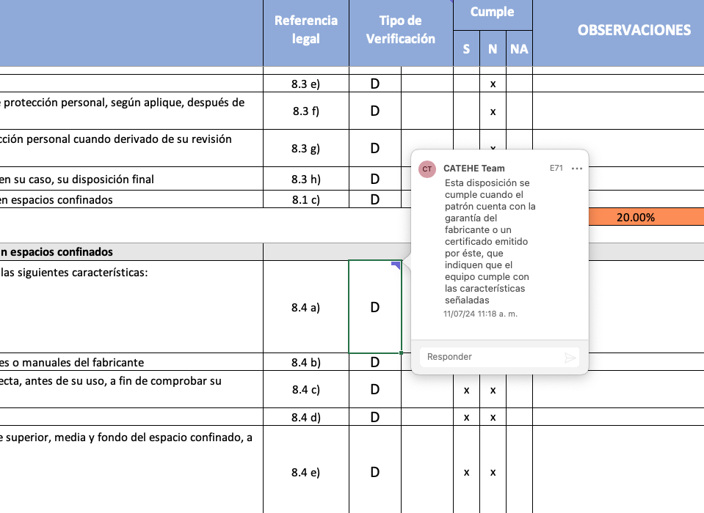
Task: Select the '8.3 g)' reference cell
Action: [x=306, y=148]
